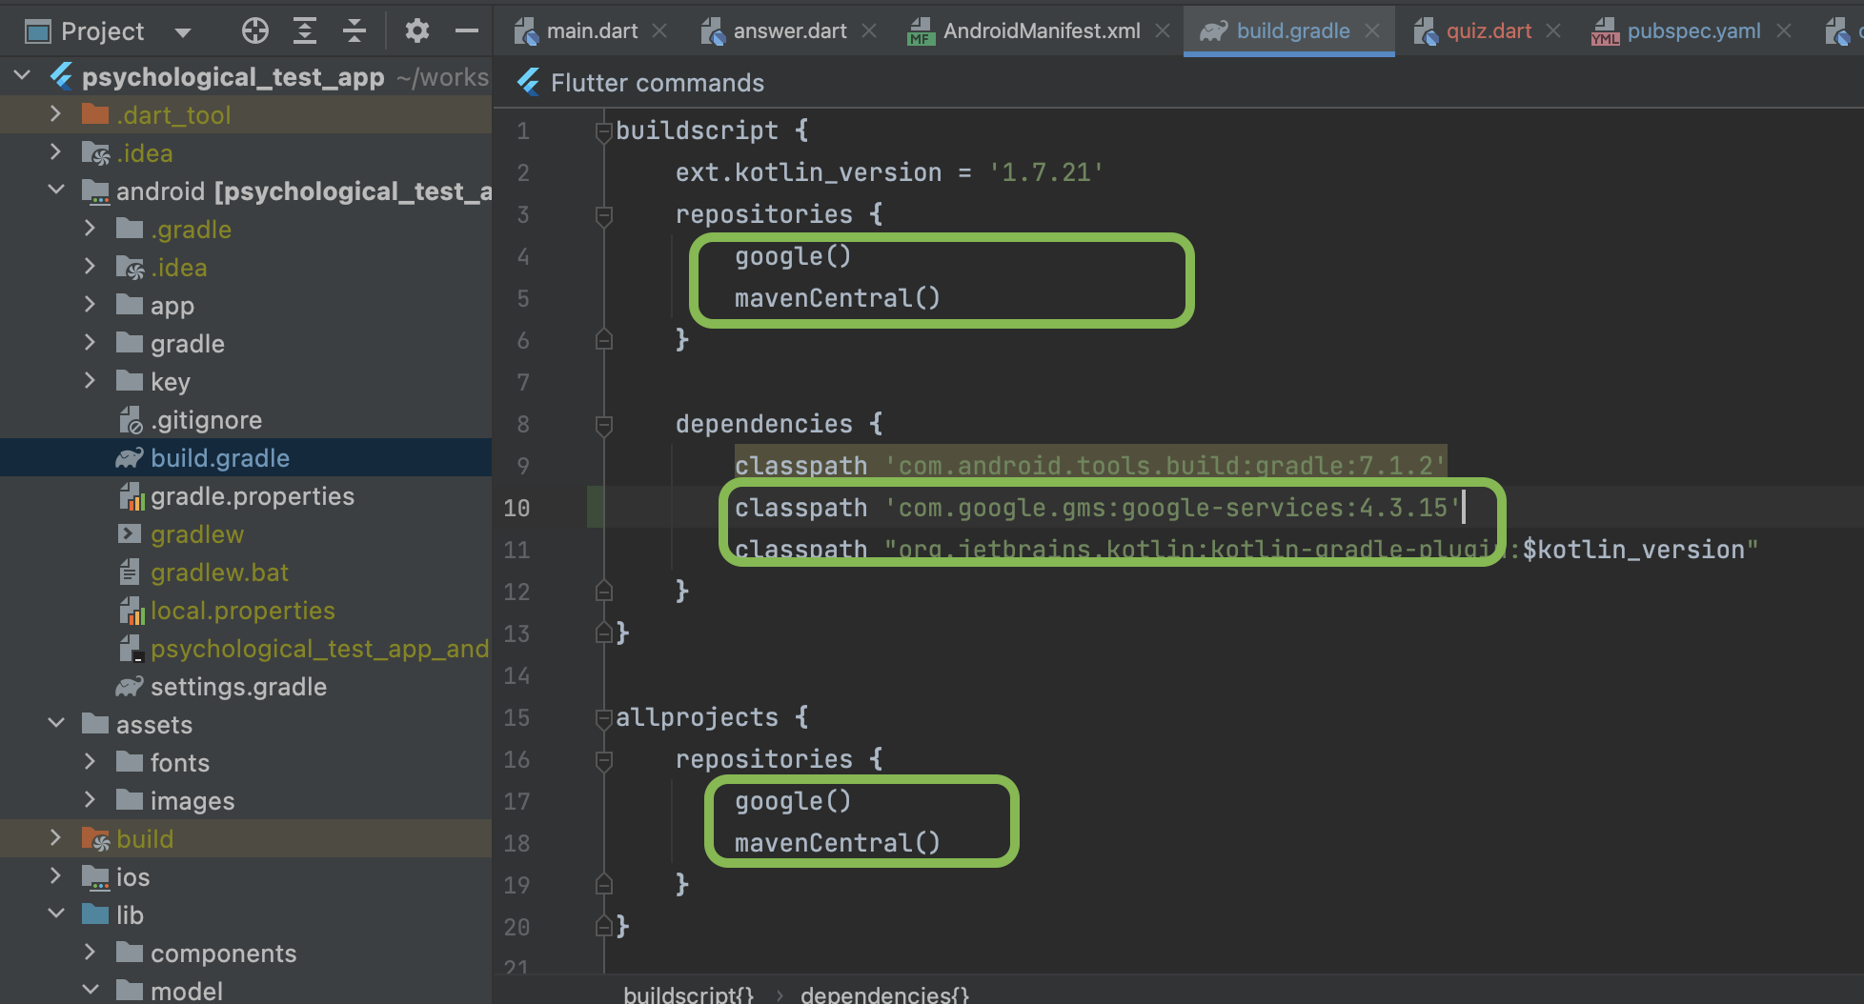Close the AndroidManifest.xml tab
This screenshot has height=1004, width=1864.
(x=1163, y=31)
